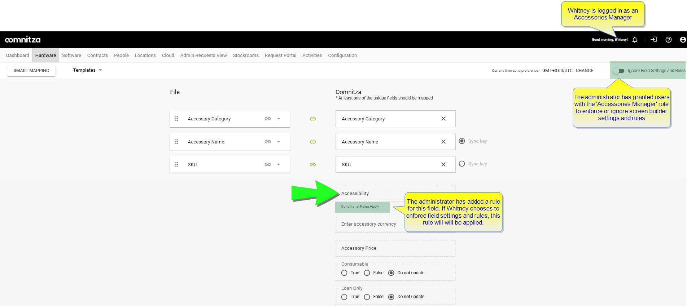Remove the Accessory Category mapping
687x306 pixels.
click(x=443, y=119)
